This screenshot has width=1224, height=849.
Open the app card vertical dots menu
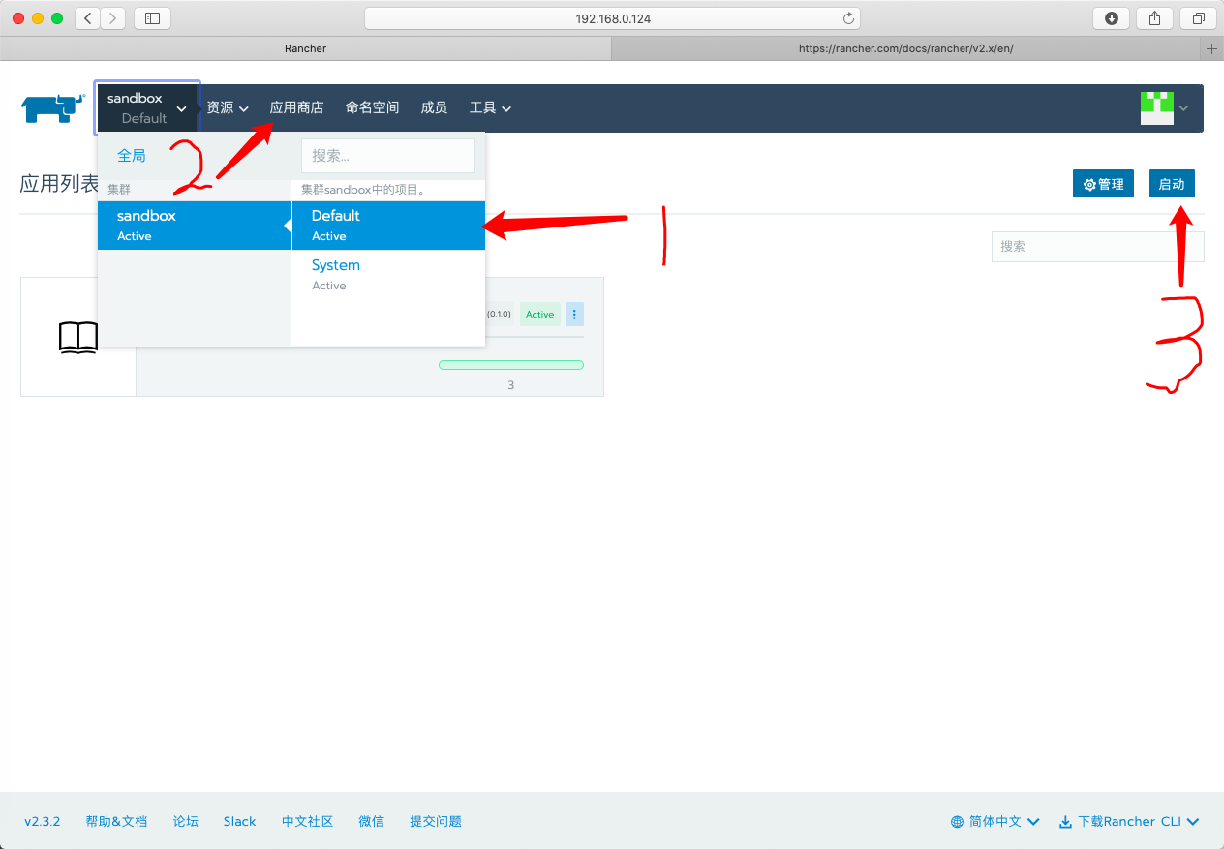pos(574,314)
